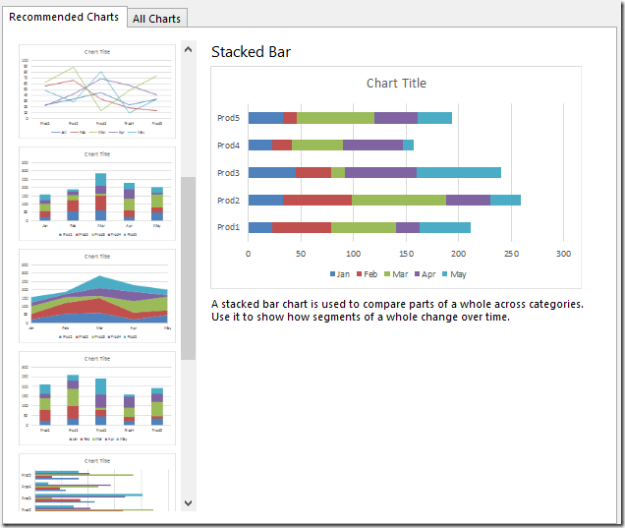Viewport: 625px width, 528px height.
Task: Click the Jan legend entry in preview
Action: click(341, 274)
